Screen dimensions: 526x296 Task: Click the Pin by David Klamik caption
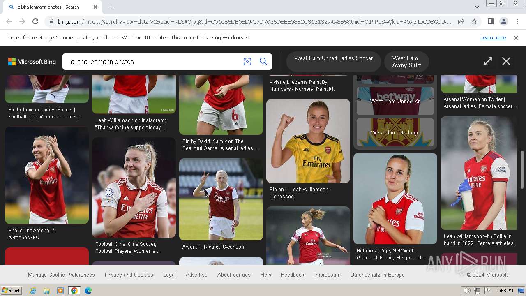[221, 145]
